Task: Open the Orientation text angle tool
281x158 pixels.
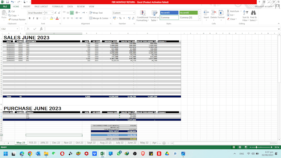Action: 77,13
